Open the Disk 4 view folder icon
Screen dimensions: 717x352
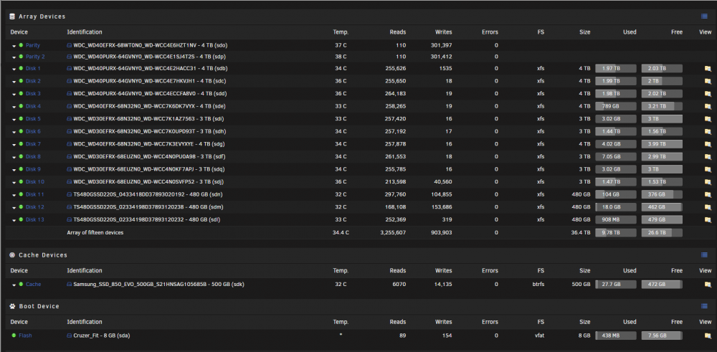click(x=708, y=107)
